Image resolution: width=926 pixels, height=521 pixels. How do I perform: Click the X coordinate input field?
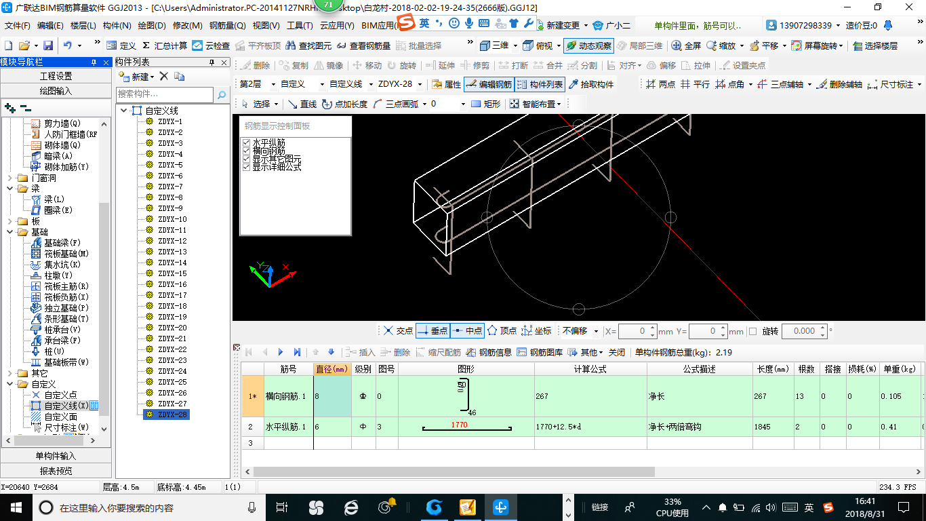click(x=638, y=331)
